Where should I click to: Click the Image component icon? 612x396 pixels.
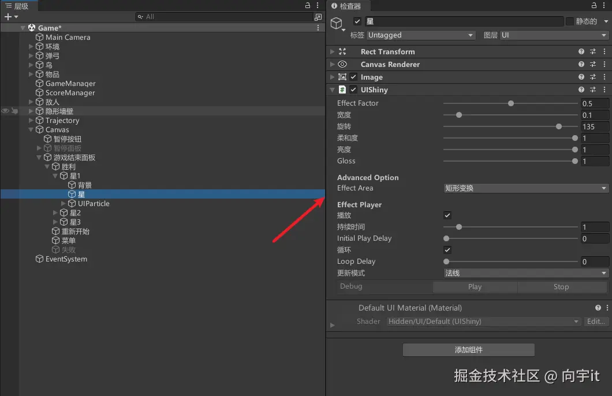pyautogui.click(x=342, y=77)
